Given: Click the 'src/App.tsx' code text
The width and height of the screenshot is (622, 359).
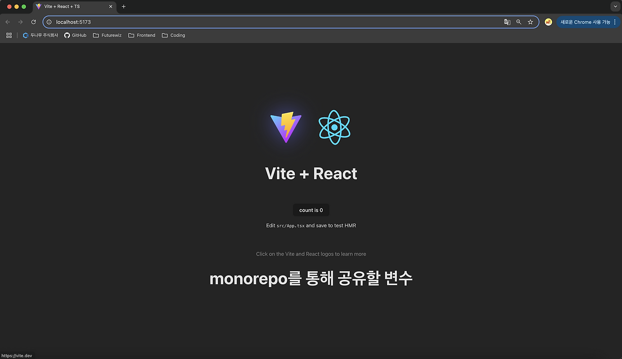Looking at the screenshot, I should point(291,226).
